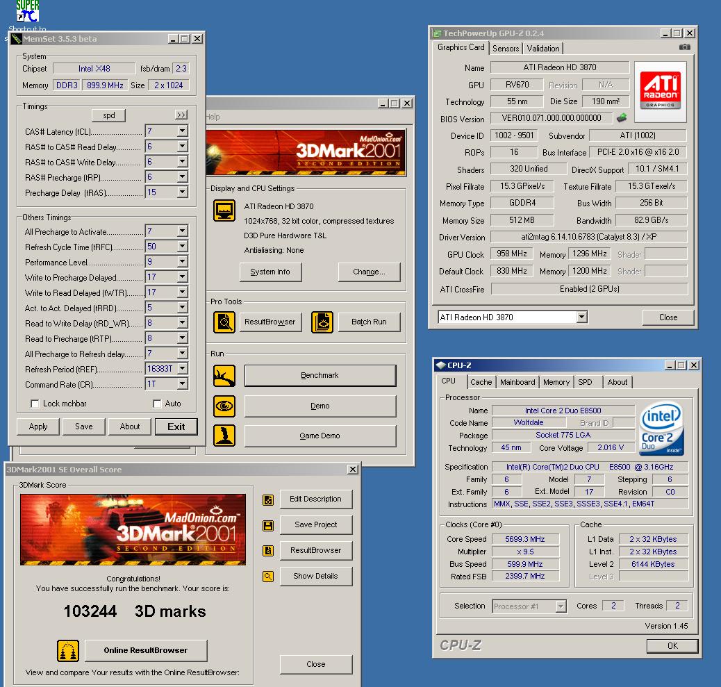Click the Demo eye icon

click(x=224, y=406)
